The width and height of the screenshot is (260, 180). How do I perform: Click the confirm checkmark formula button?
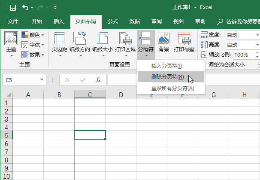point(83,80)
